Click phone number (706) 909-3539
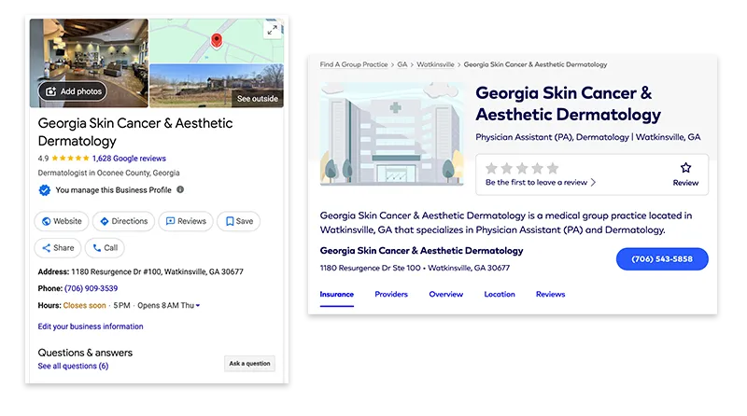The image size is (747, 416). [91, 288]
